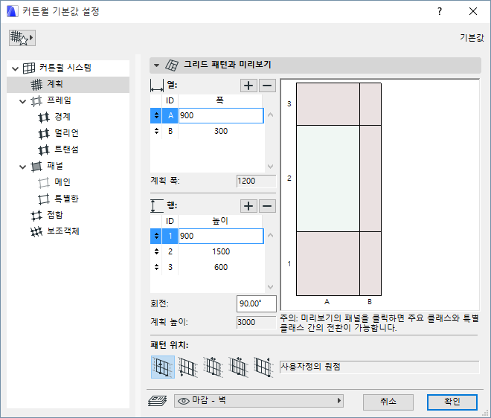Select the second pattern position option

(x=187, y=367)
